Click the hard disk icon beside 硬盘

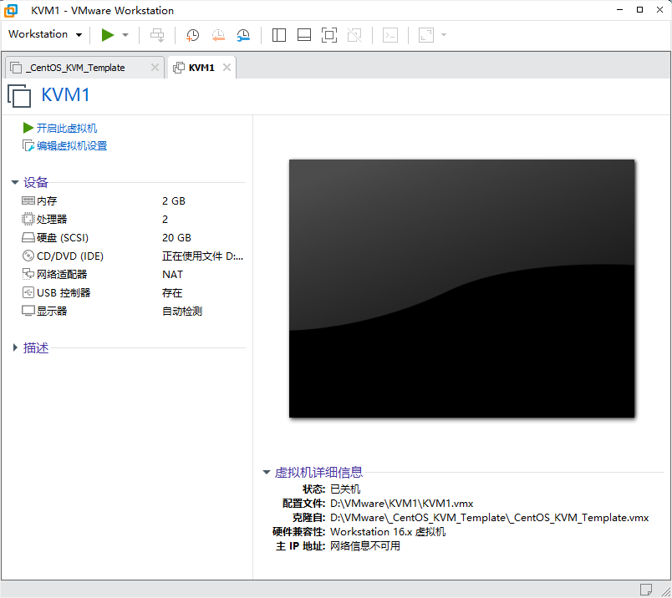(28, 238)
